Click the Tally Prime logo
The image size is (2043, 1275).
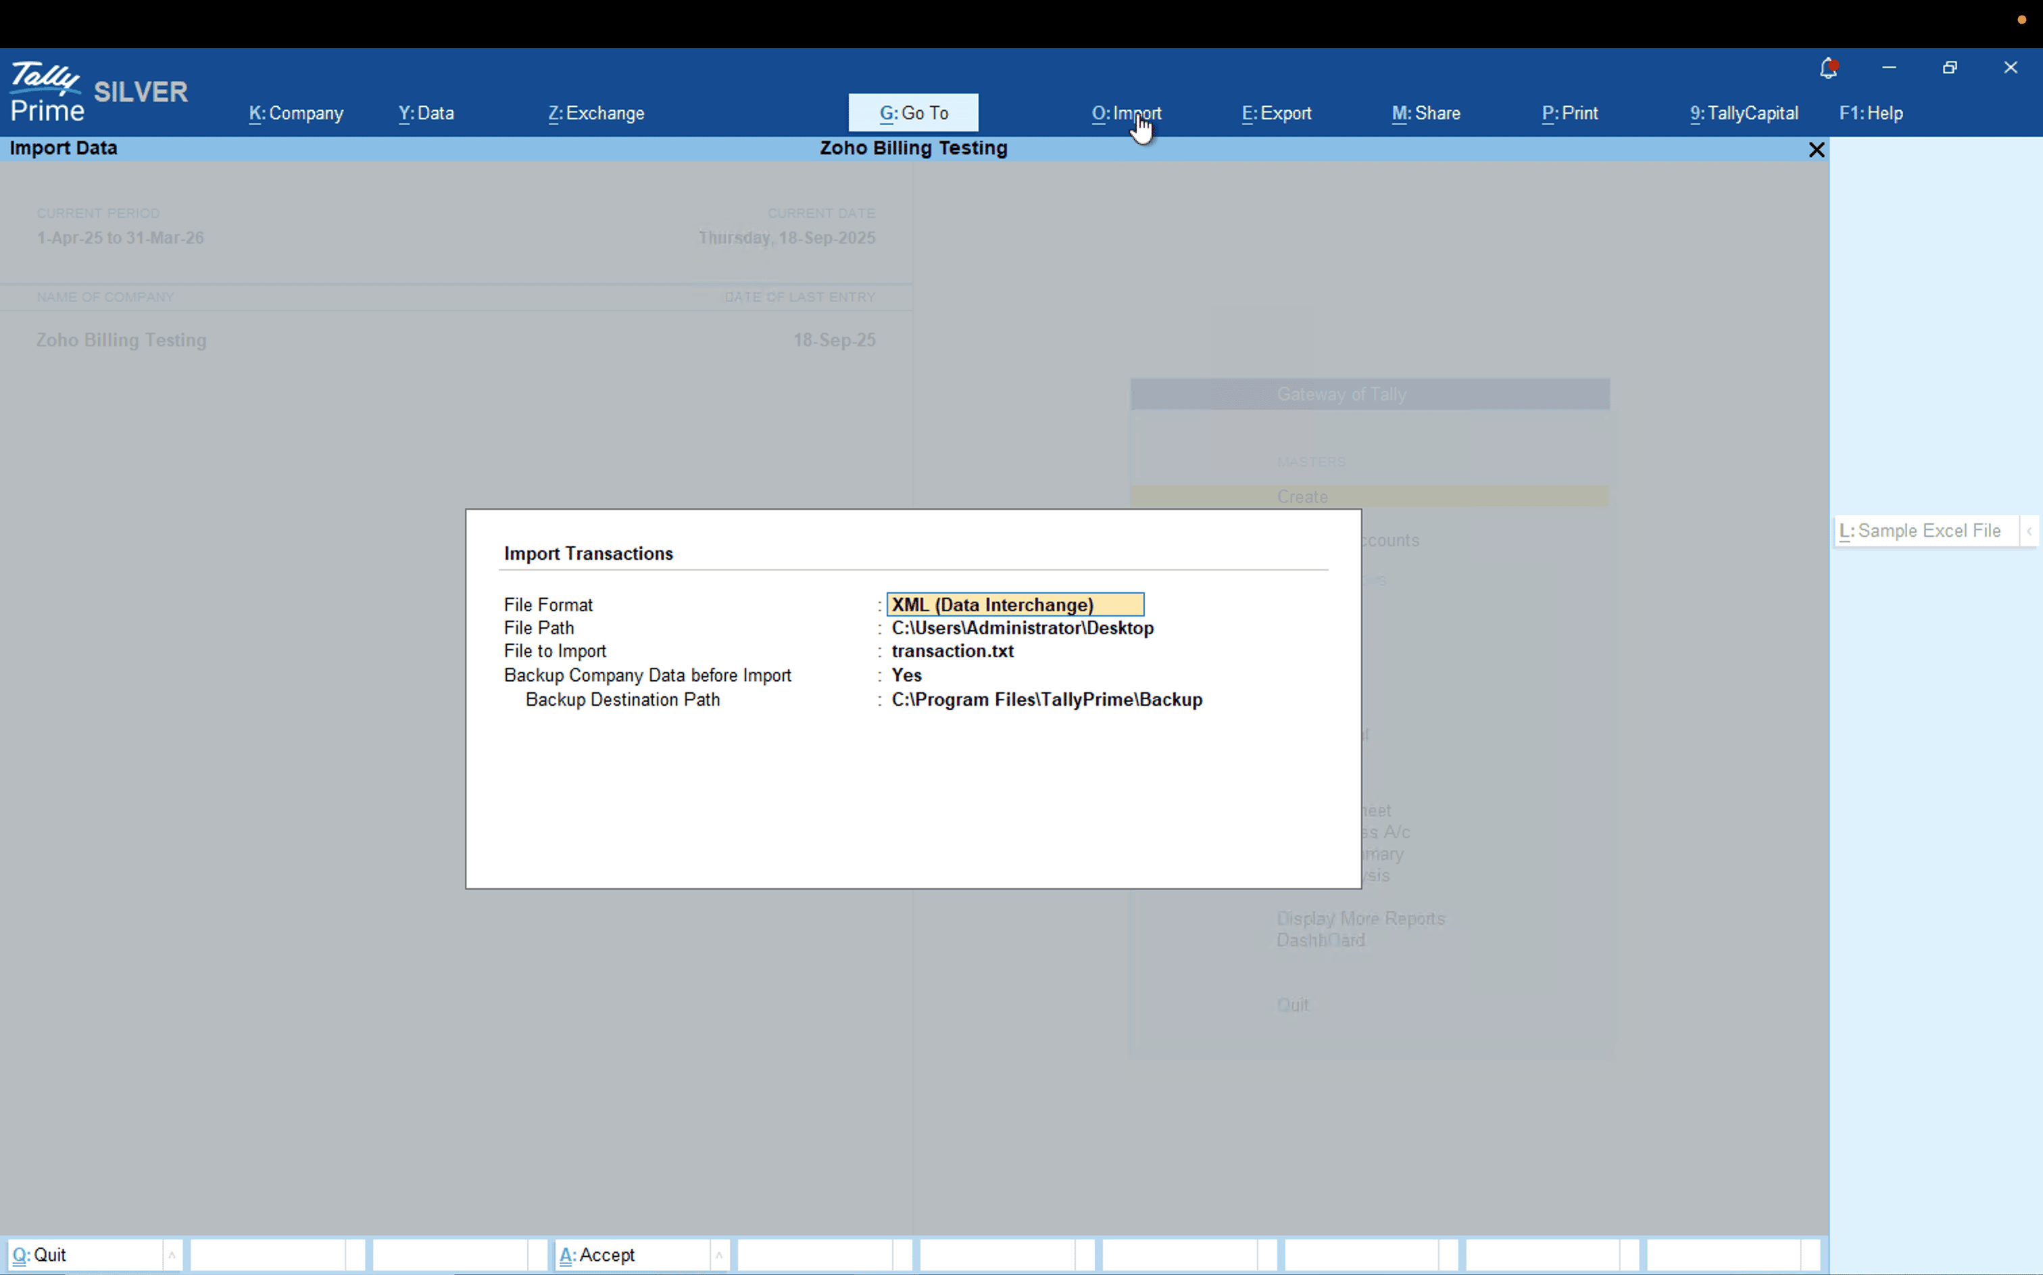point(47,92)
